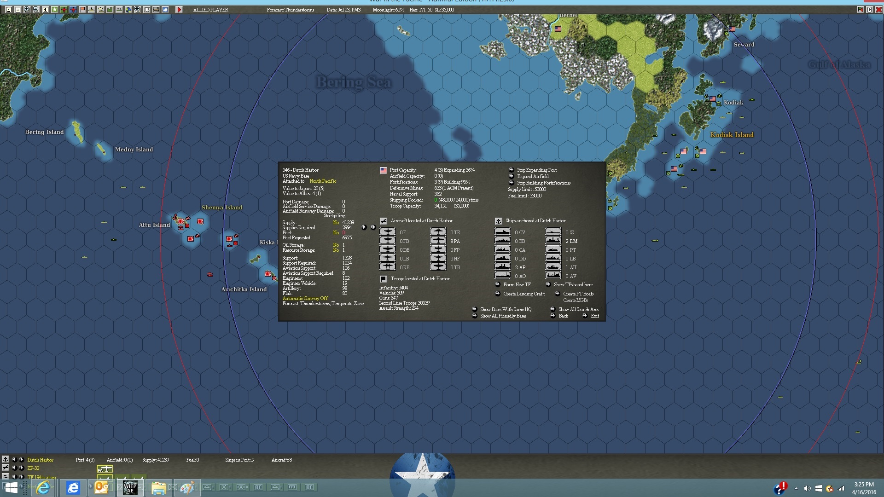Toggle Resource Storage stockpiling 'No' setting

pyautogui.click(x=336, y=250)
